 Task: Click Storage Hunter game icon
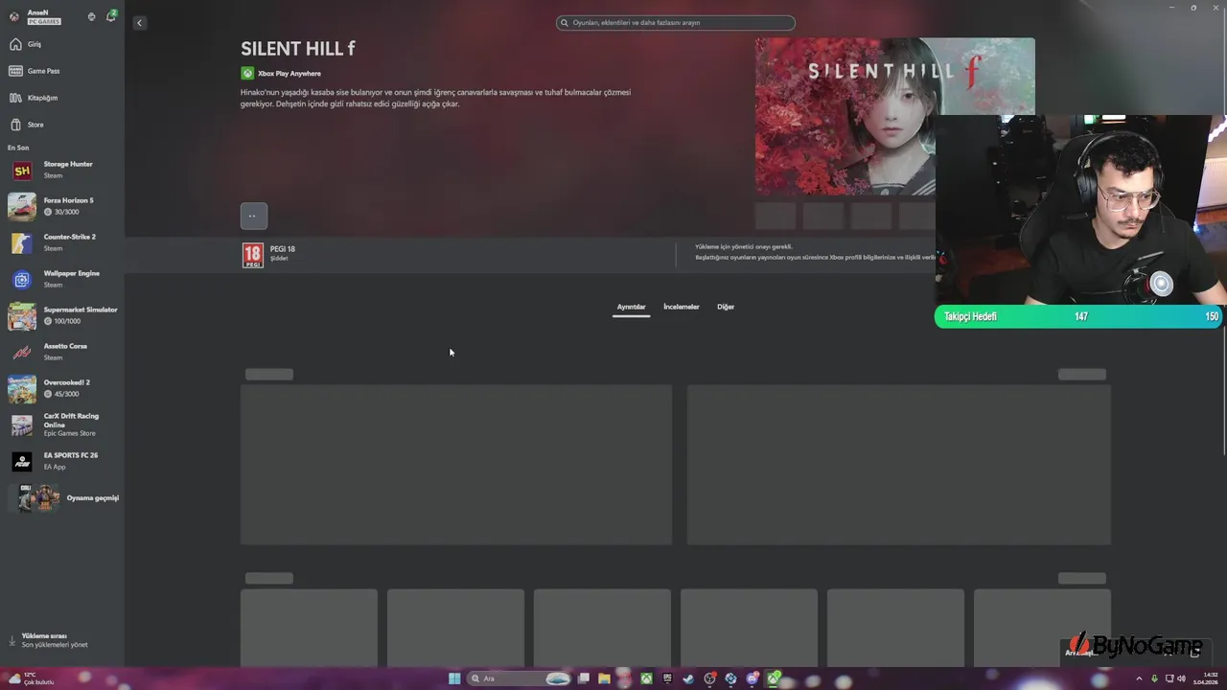tap(22, 171)
